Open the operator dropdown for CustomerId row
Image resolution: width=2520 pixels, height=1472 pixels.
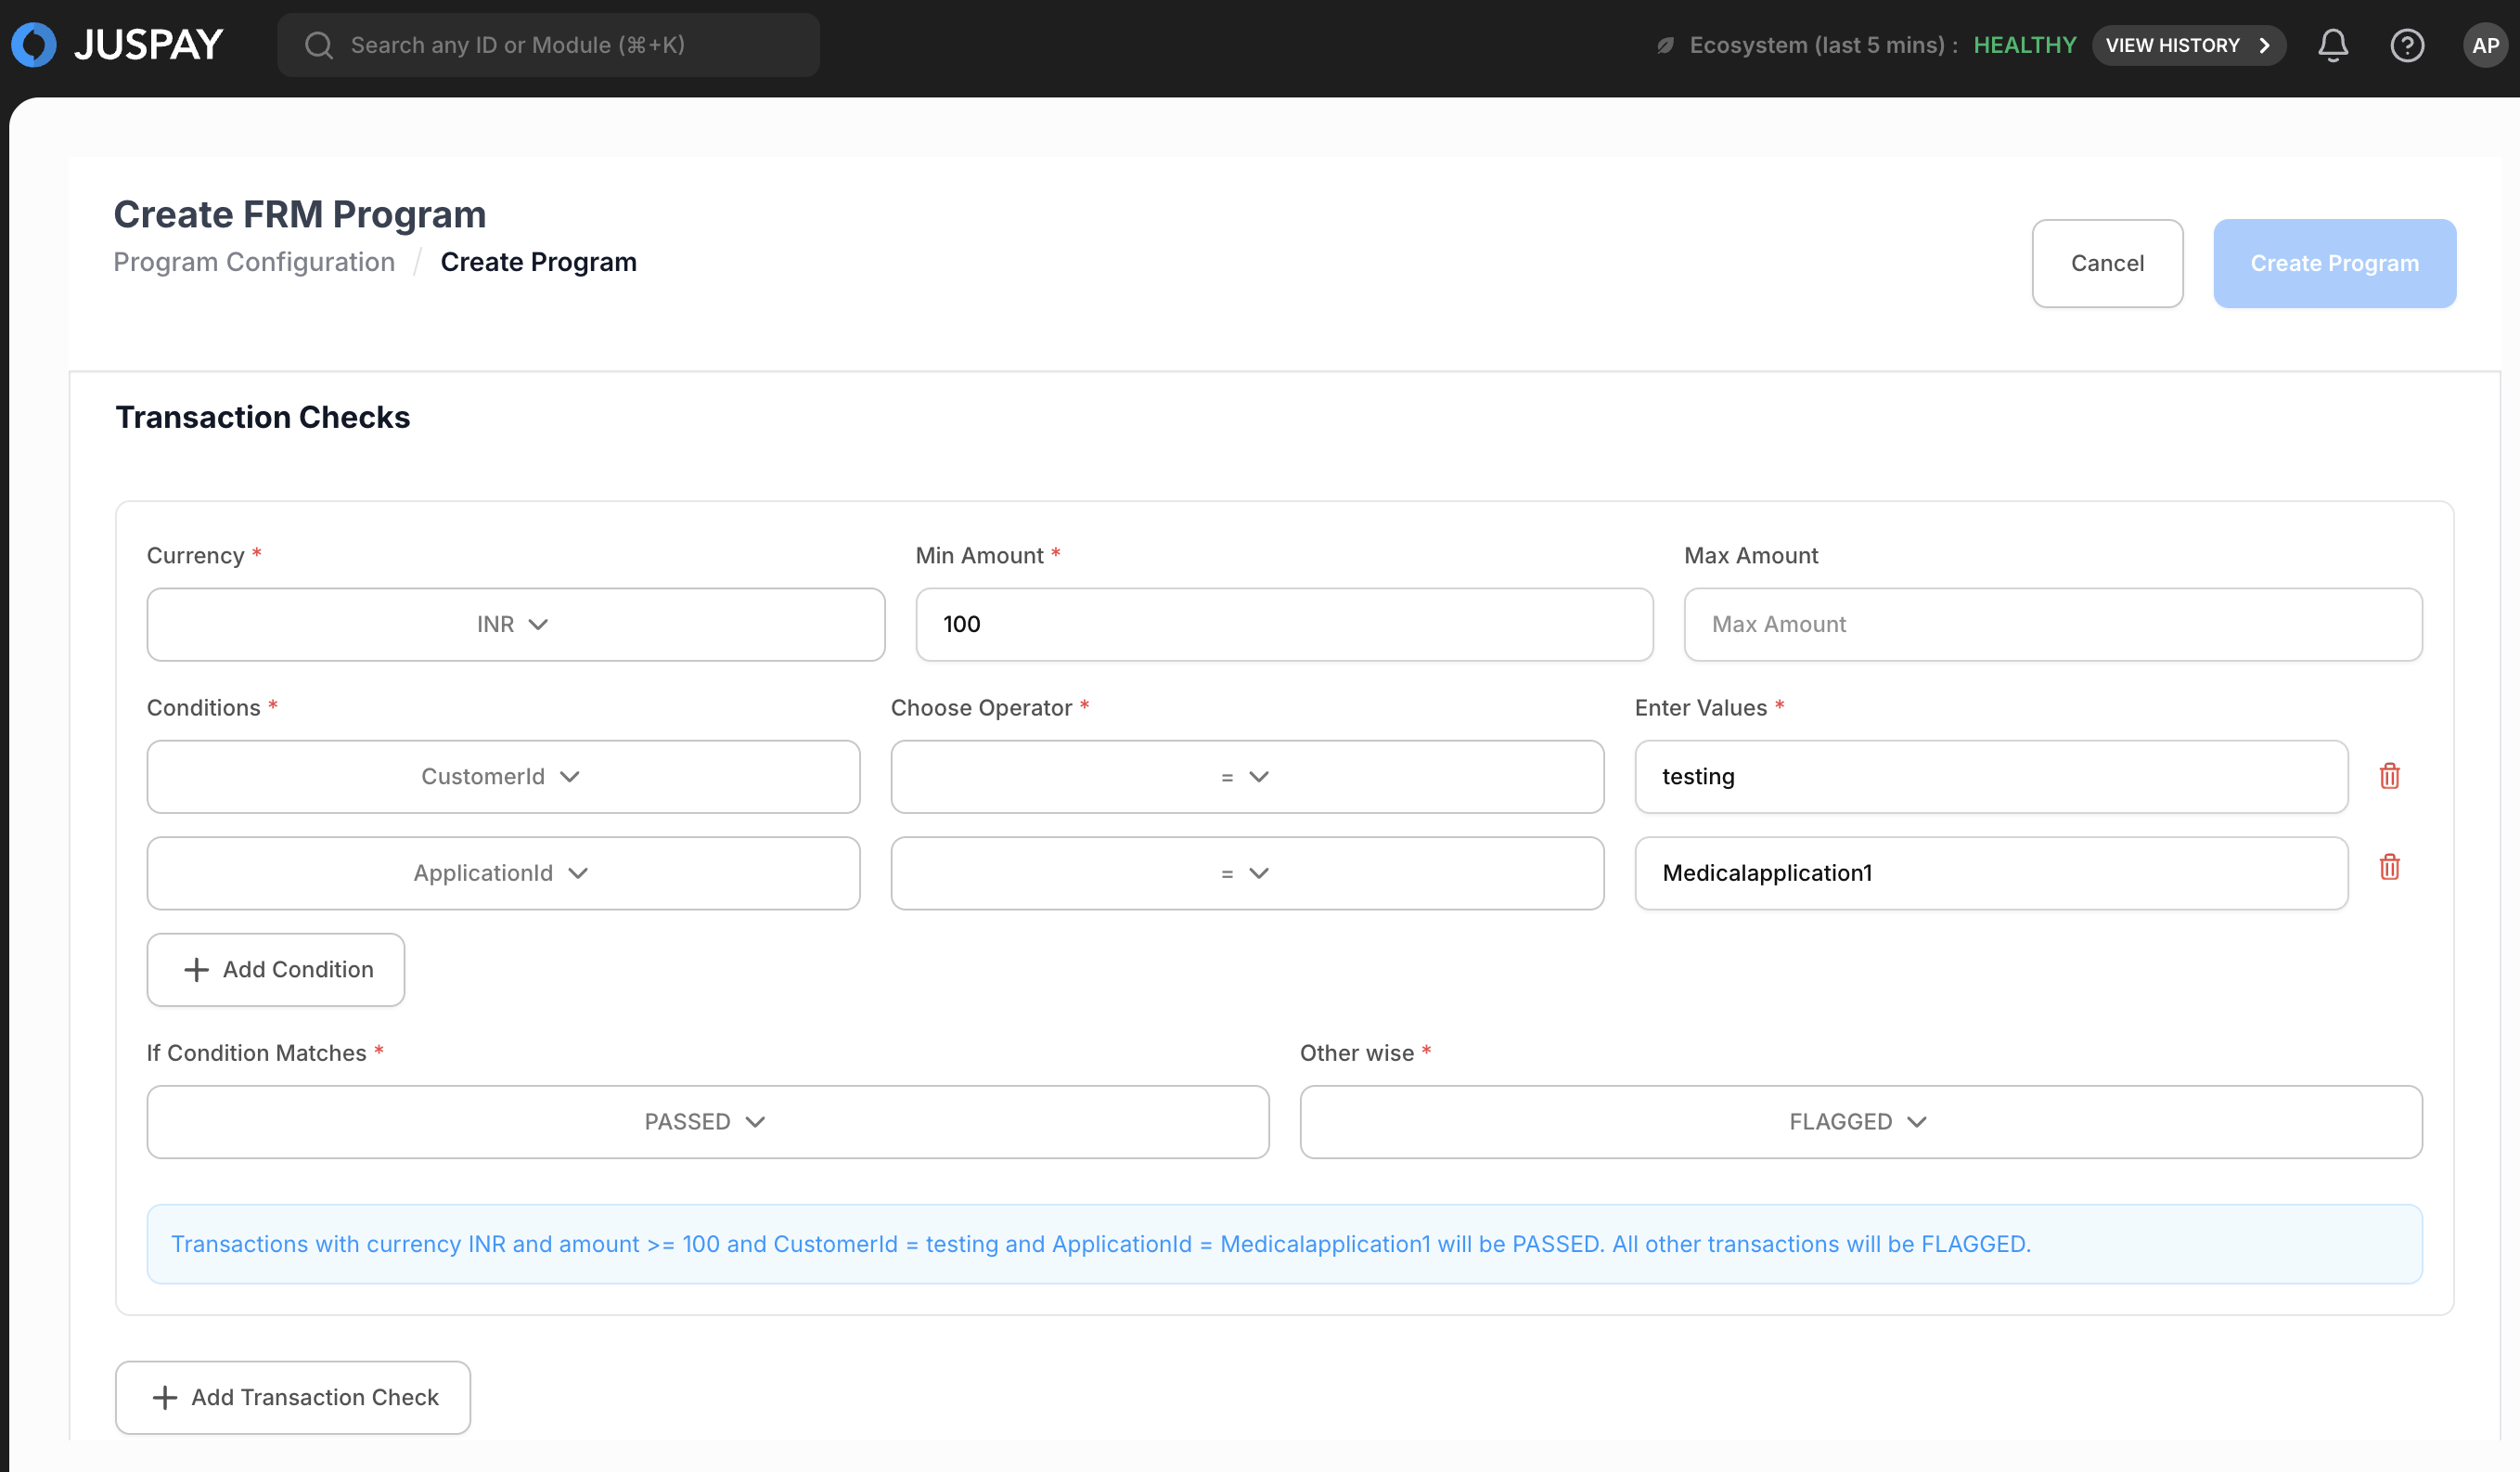[x=1247, y=776]
